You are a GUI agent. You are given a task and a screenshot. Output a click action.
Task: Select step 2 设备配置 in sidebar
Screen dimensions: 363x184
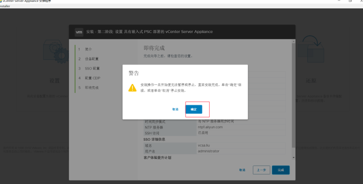tap(88, 59)
